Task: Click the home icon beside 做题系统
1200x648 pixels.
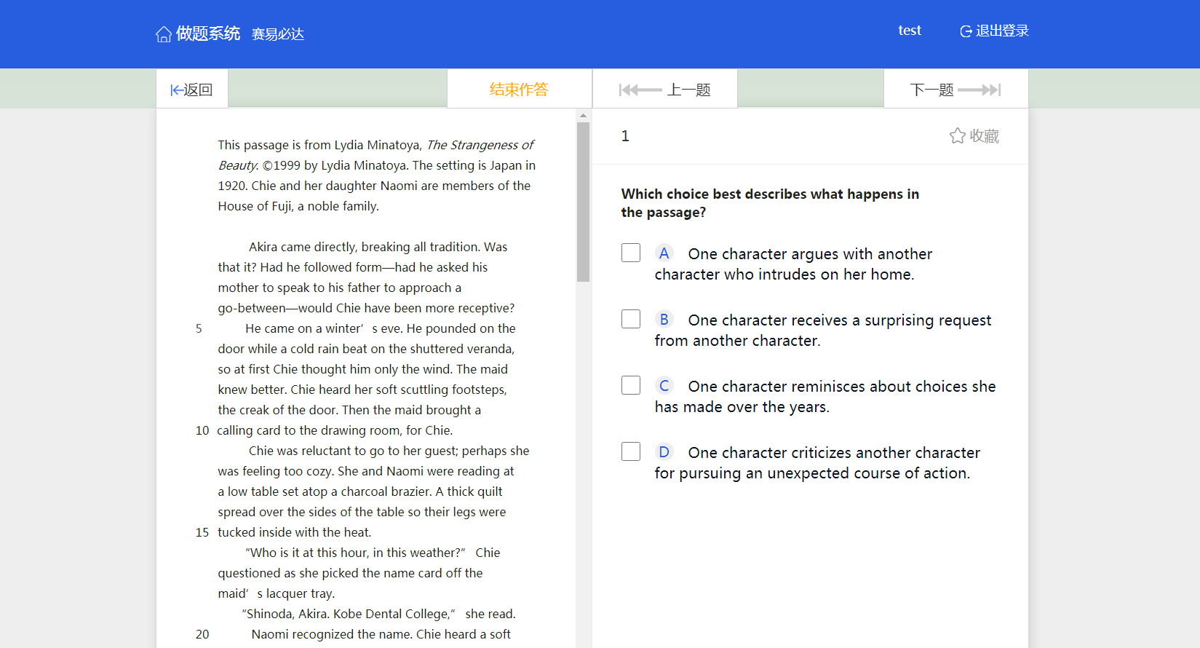Action: coord(164,34)
